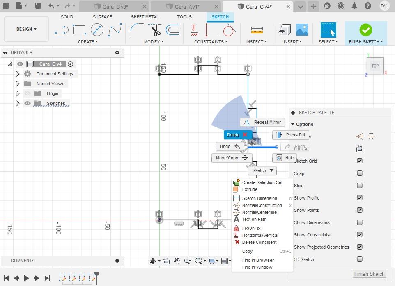Enable the Slice checkbox
Viewport: 395px width, 286px height.
[x=359, y=186]
